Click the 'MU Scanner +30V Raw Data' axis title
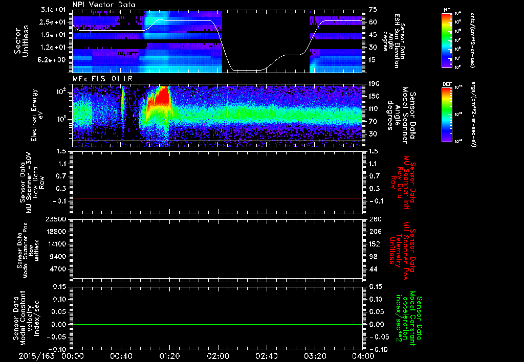Viewport: 524px width, 362px height. 32,183
